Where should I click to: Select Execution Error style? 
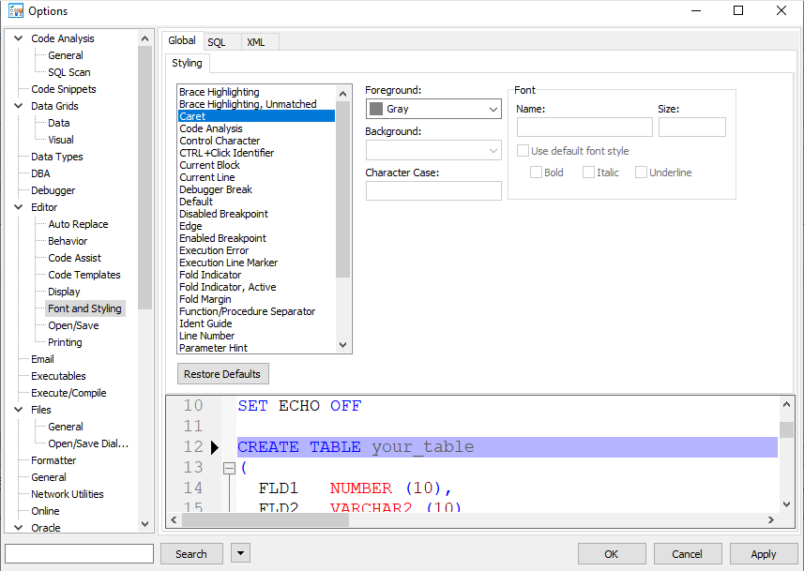[256, 250]
